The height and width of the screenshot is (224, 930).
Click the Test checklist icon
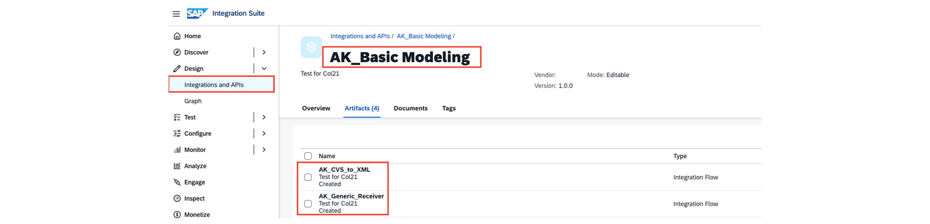pos(177,117)
